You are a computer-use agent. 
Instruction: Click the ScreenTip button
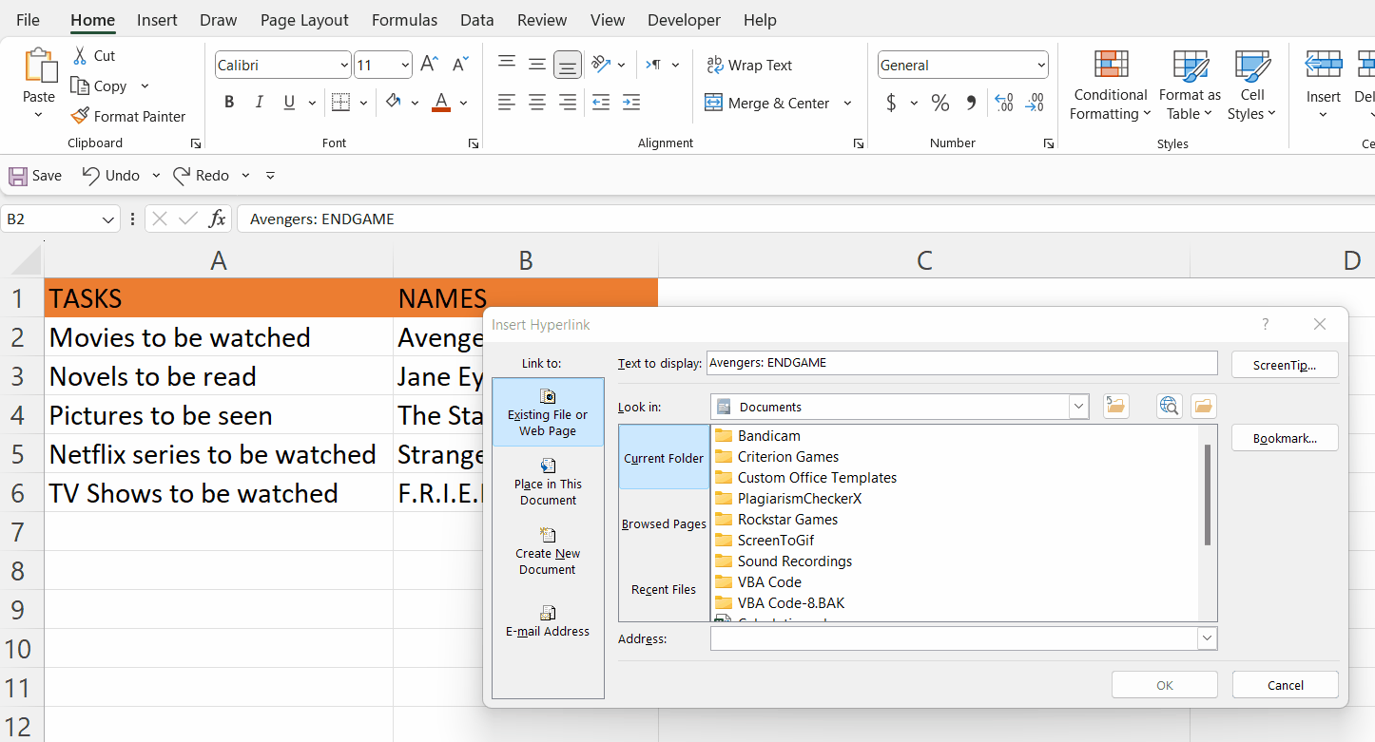pos(1285,364)
